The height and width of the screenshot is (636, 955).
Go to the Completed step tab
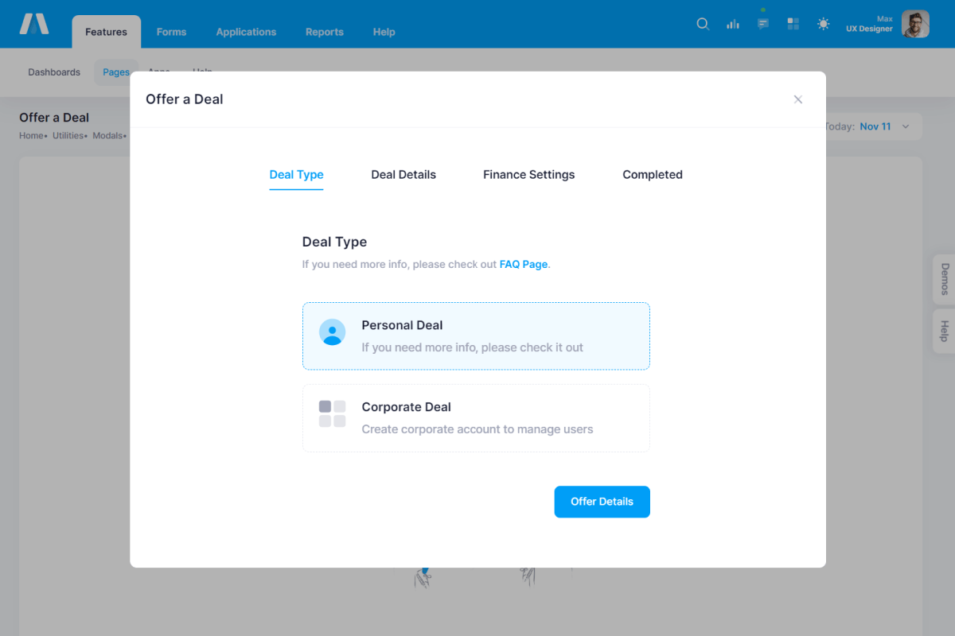click(x=653, y=175)
